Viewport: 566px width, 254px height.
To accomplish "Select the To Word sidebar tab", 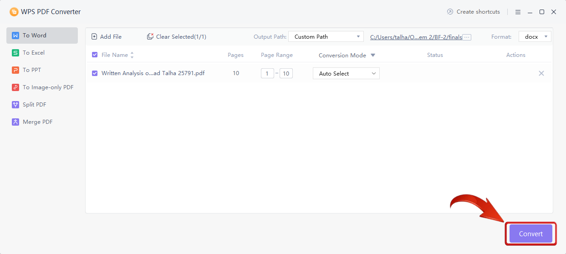I will tap(42, 36).
